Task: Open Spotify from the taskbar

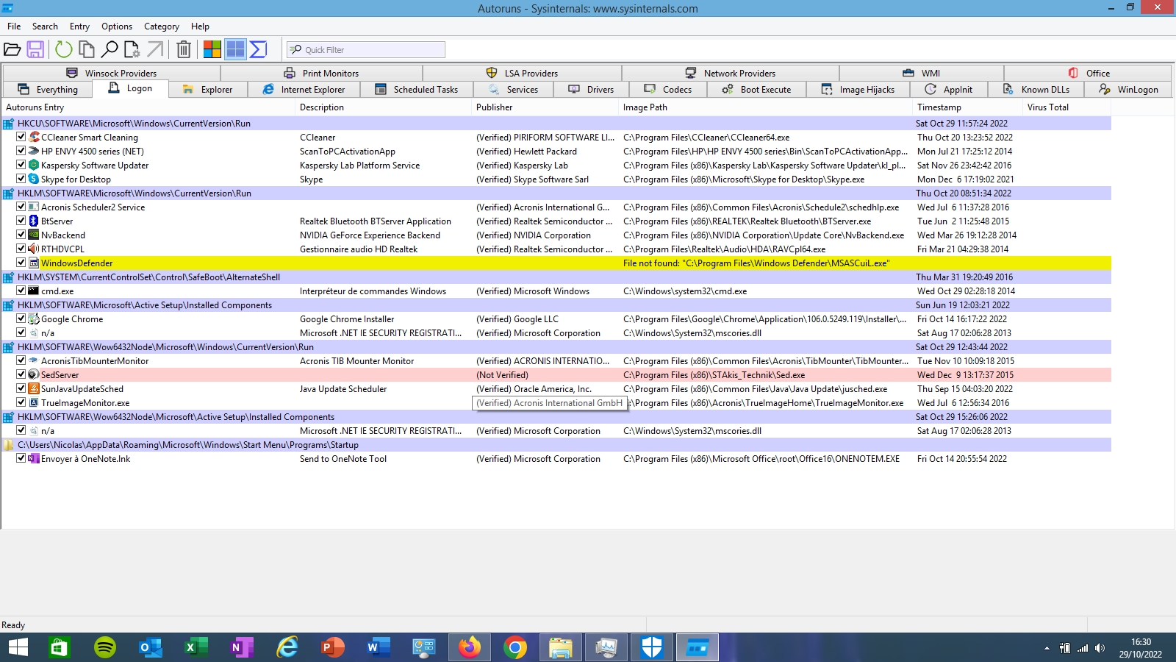Action: [105, 647]
